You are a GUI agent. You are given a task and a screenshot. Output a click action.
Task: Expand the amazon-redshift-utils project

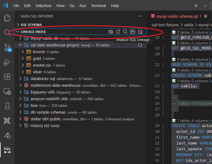tap(20, 99)
